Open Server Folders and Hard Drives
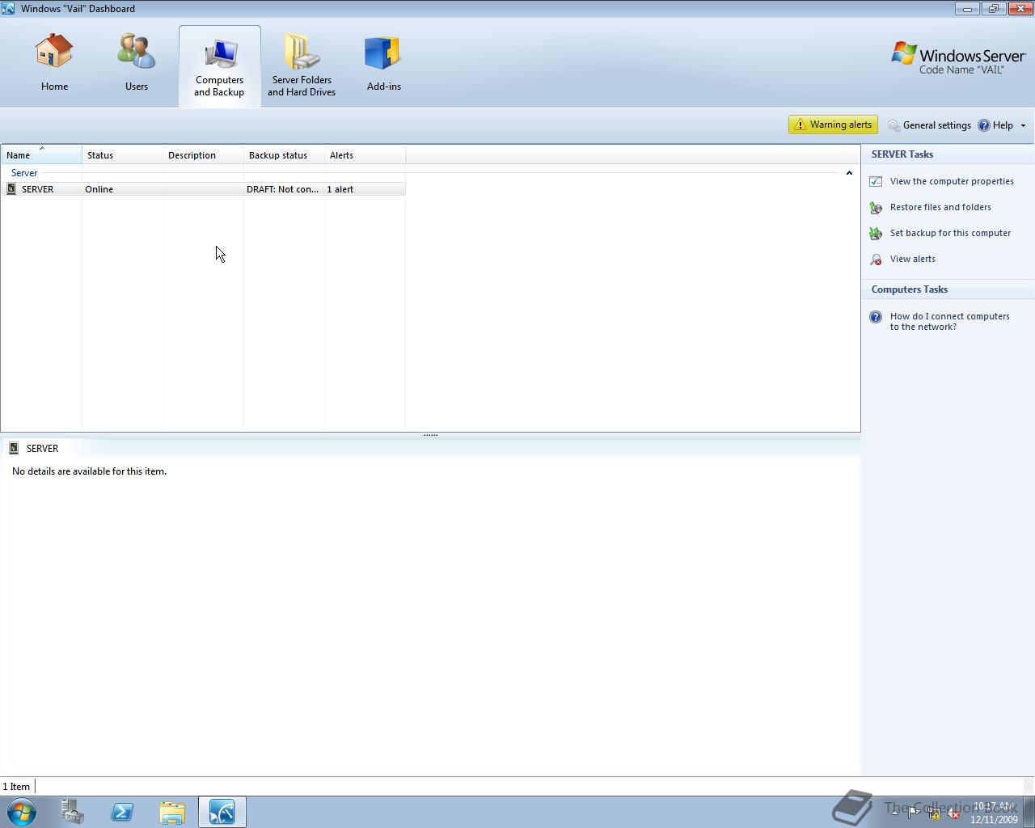 click(x=302, y=66)
